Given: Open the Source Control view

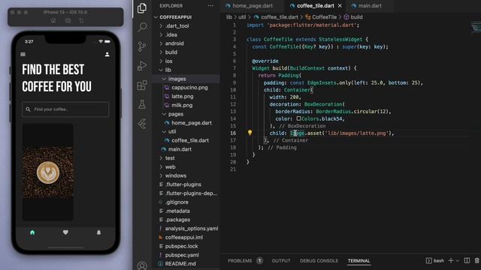Looking at the screenshot, I should point(142,46).
